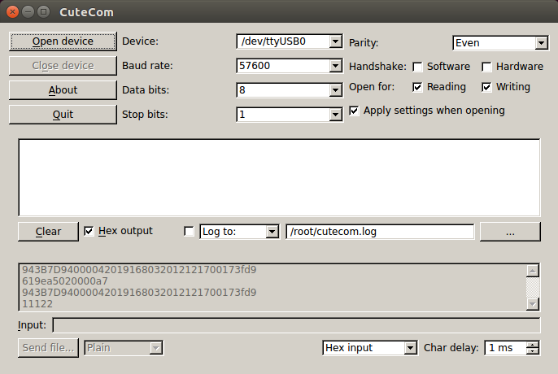Screen dimensions: 558x374
Task: Decrease Char delay with spinner down arrow
Action: tap(533, 351)
